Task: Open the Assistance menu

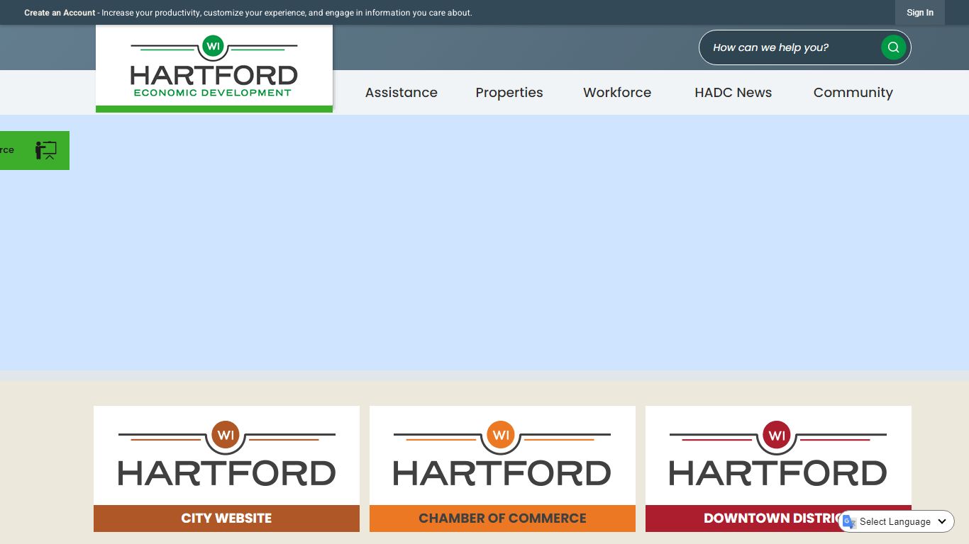Action: click(402, 93)
